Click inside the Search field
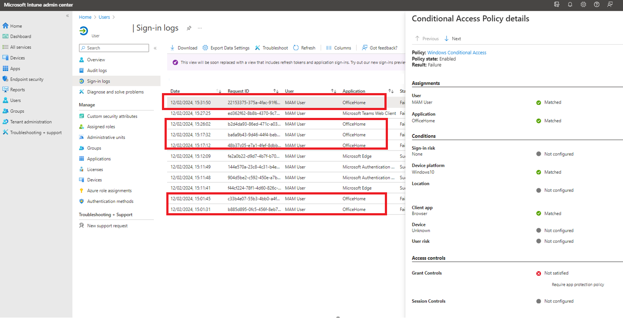Screen dimensions: 623x325 click(114, 48)
